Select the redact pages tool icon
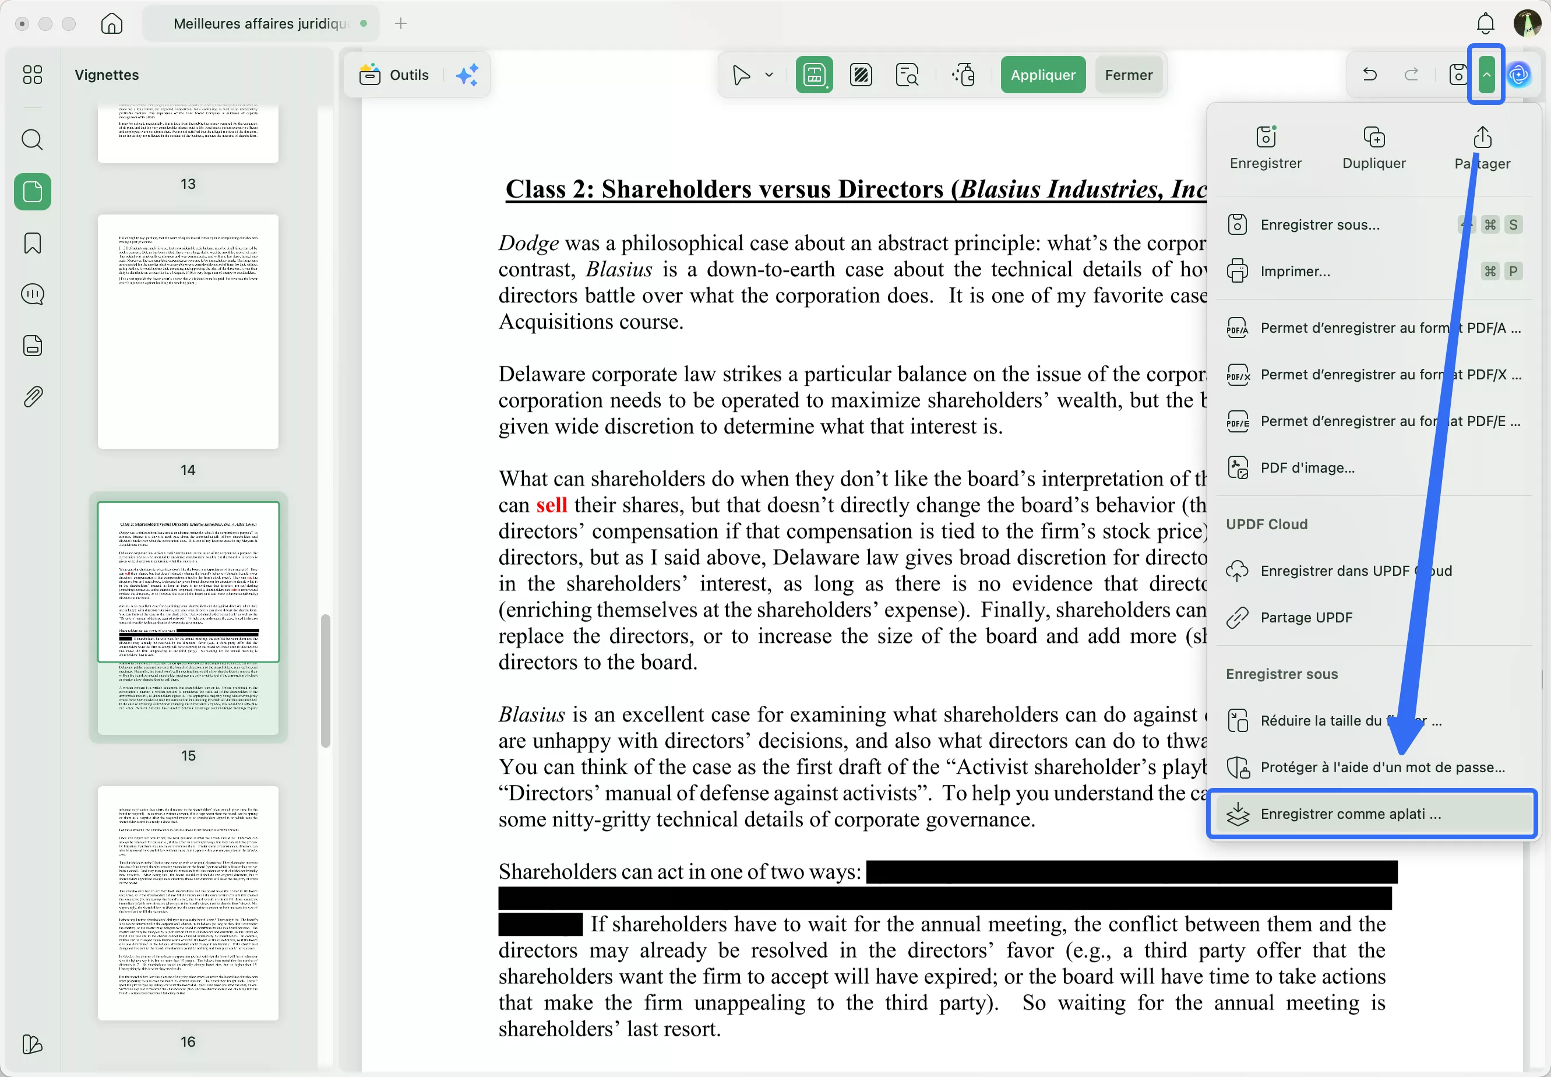The width and height of the screenshot is (1551, 1077). pyautogui.click(x=860, y=75)
